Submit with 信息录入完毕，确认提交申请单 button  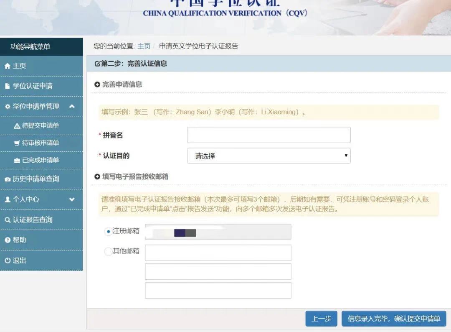pos(393,319)
